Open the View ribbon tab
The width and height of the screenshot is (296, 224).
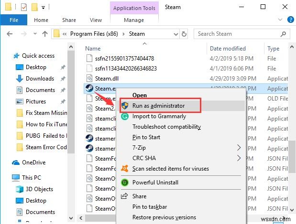96,20
